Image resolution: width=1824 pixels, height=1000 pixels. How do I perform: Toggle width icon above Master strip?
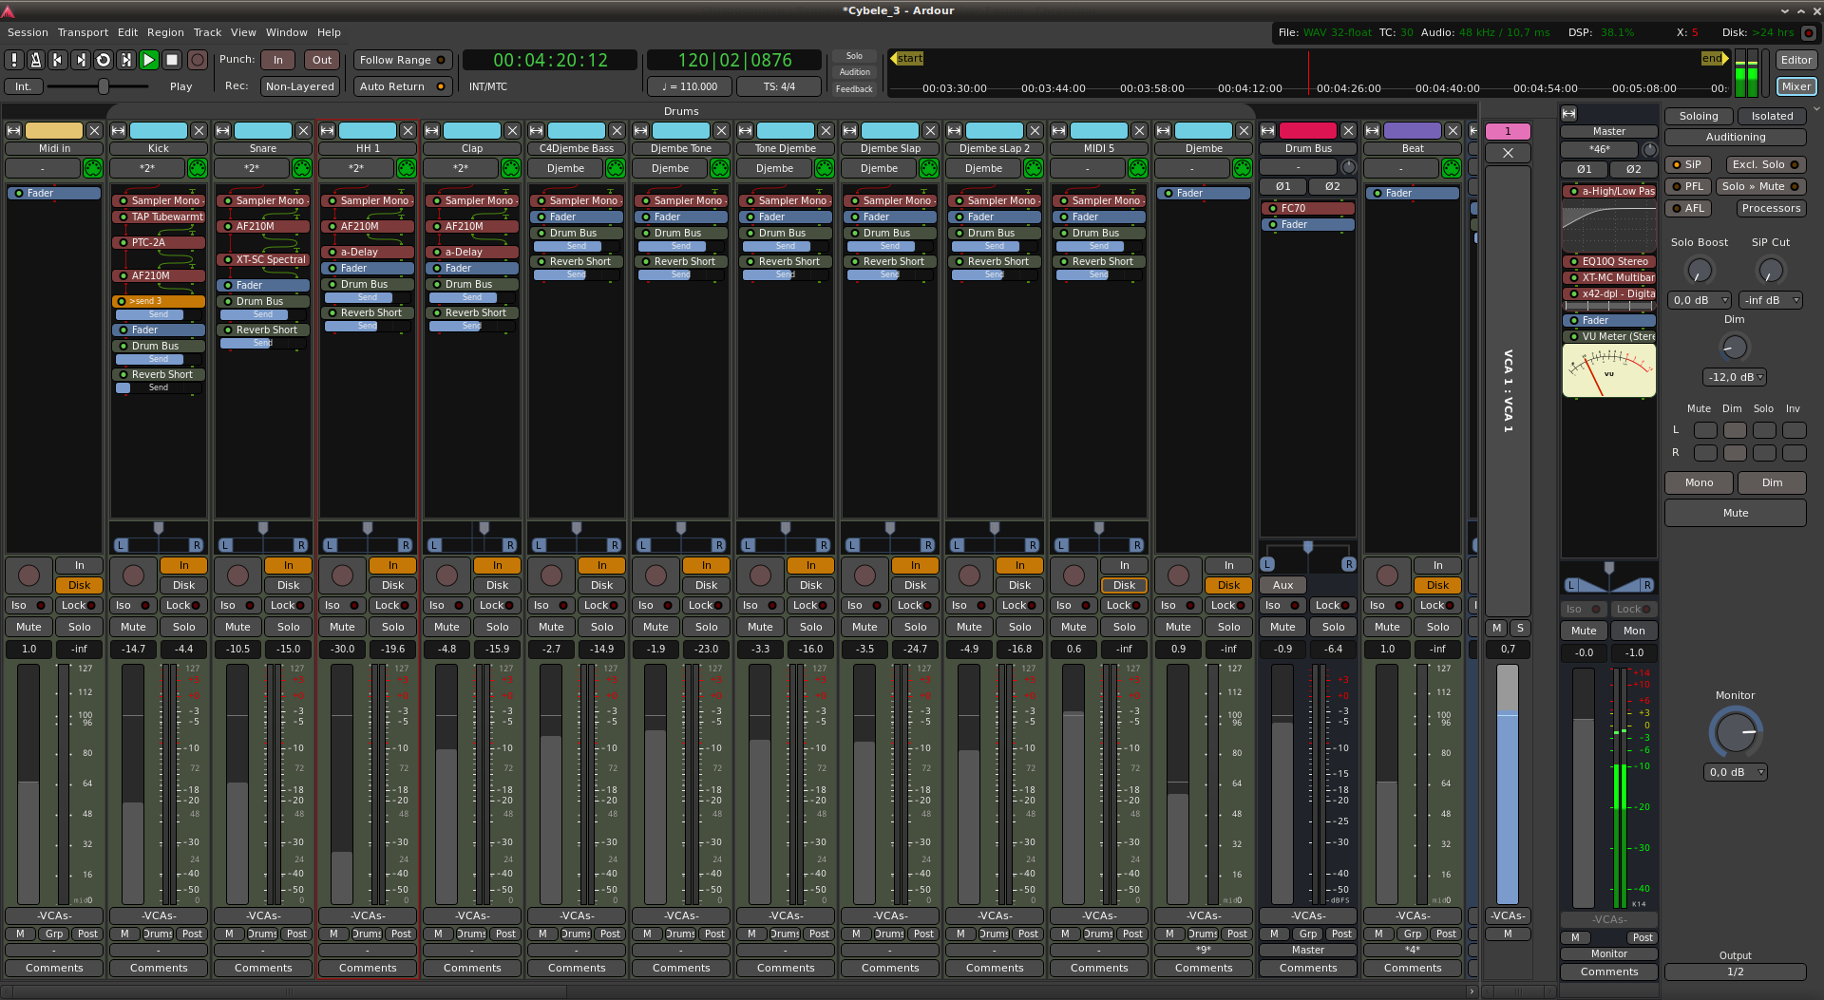click(x=1569, y=113)
